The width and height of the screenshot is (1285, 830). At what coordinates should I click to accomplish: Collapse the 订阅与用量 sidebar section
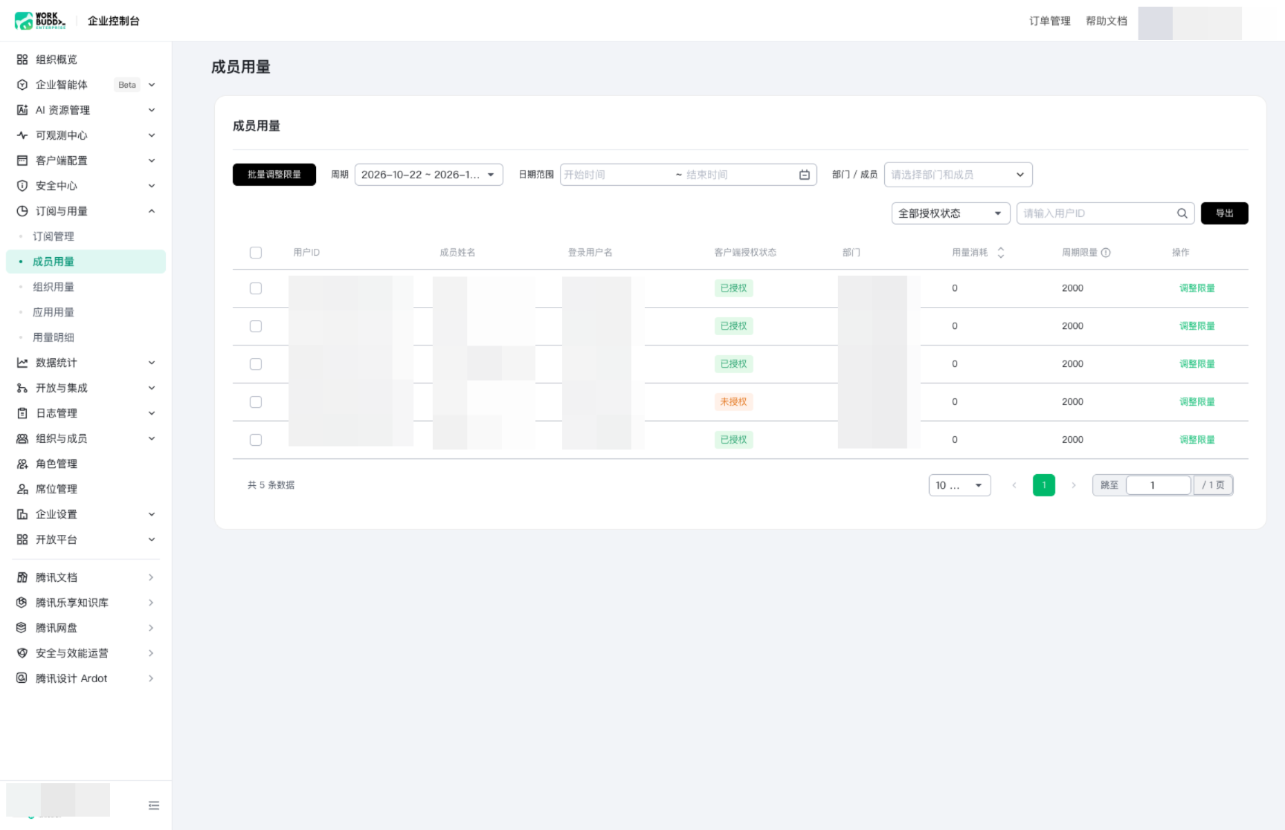[x=152, y=211]
